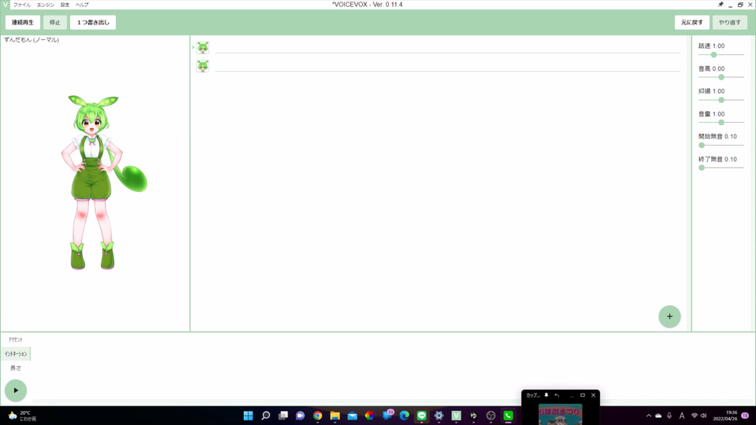The image size is (756, 425).
Task: Click the OneDrive cloud tray icon
Action: pyautogui.click(x=658, y=416)
